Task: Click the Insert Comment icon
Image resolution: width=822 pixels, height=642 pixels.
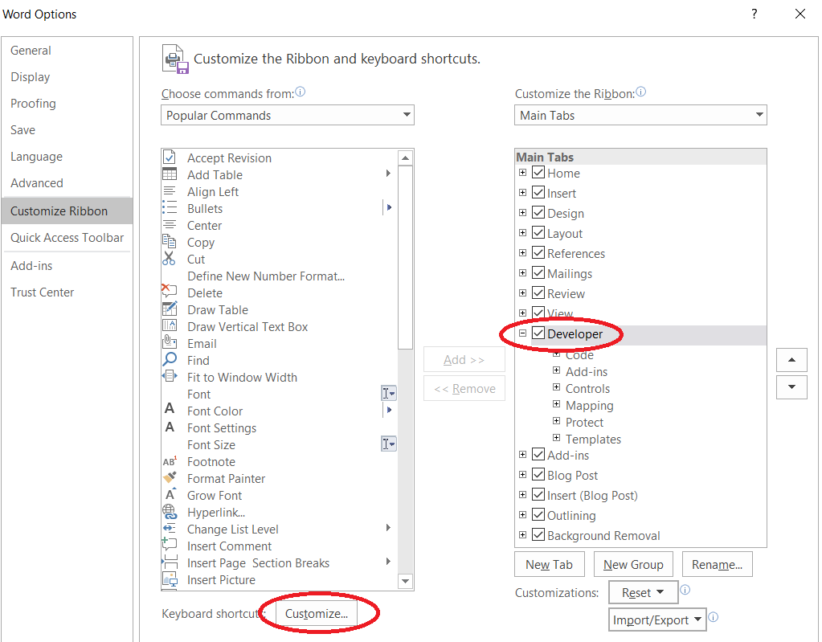Action: tap(170, 544)
